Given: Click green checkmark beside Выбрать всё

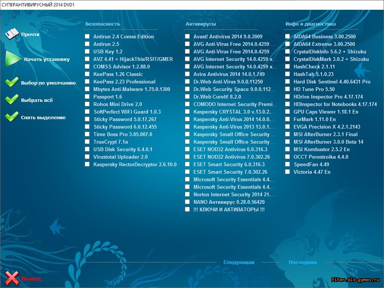Looking at the screenshot, I should tap(12, 100).
